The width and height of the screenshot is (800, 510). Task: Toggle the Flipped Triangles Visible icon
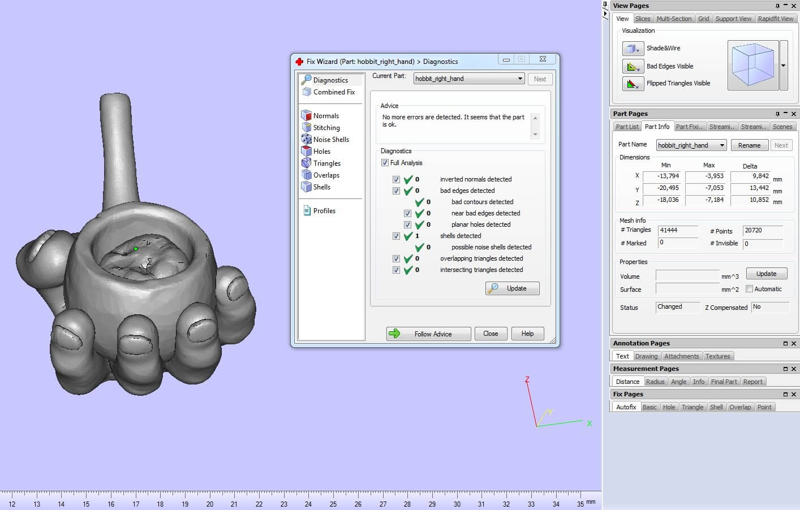(x=633, y=84)
